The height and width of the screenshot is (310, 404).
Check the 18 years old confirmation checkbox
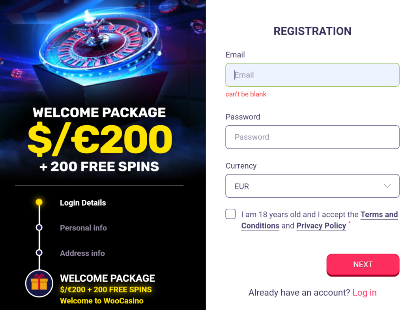point(230,214)
